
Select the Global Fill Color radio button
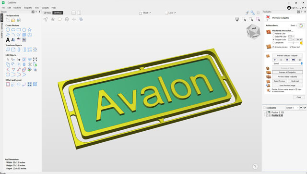(273, 37)
